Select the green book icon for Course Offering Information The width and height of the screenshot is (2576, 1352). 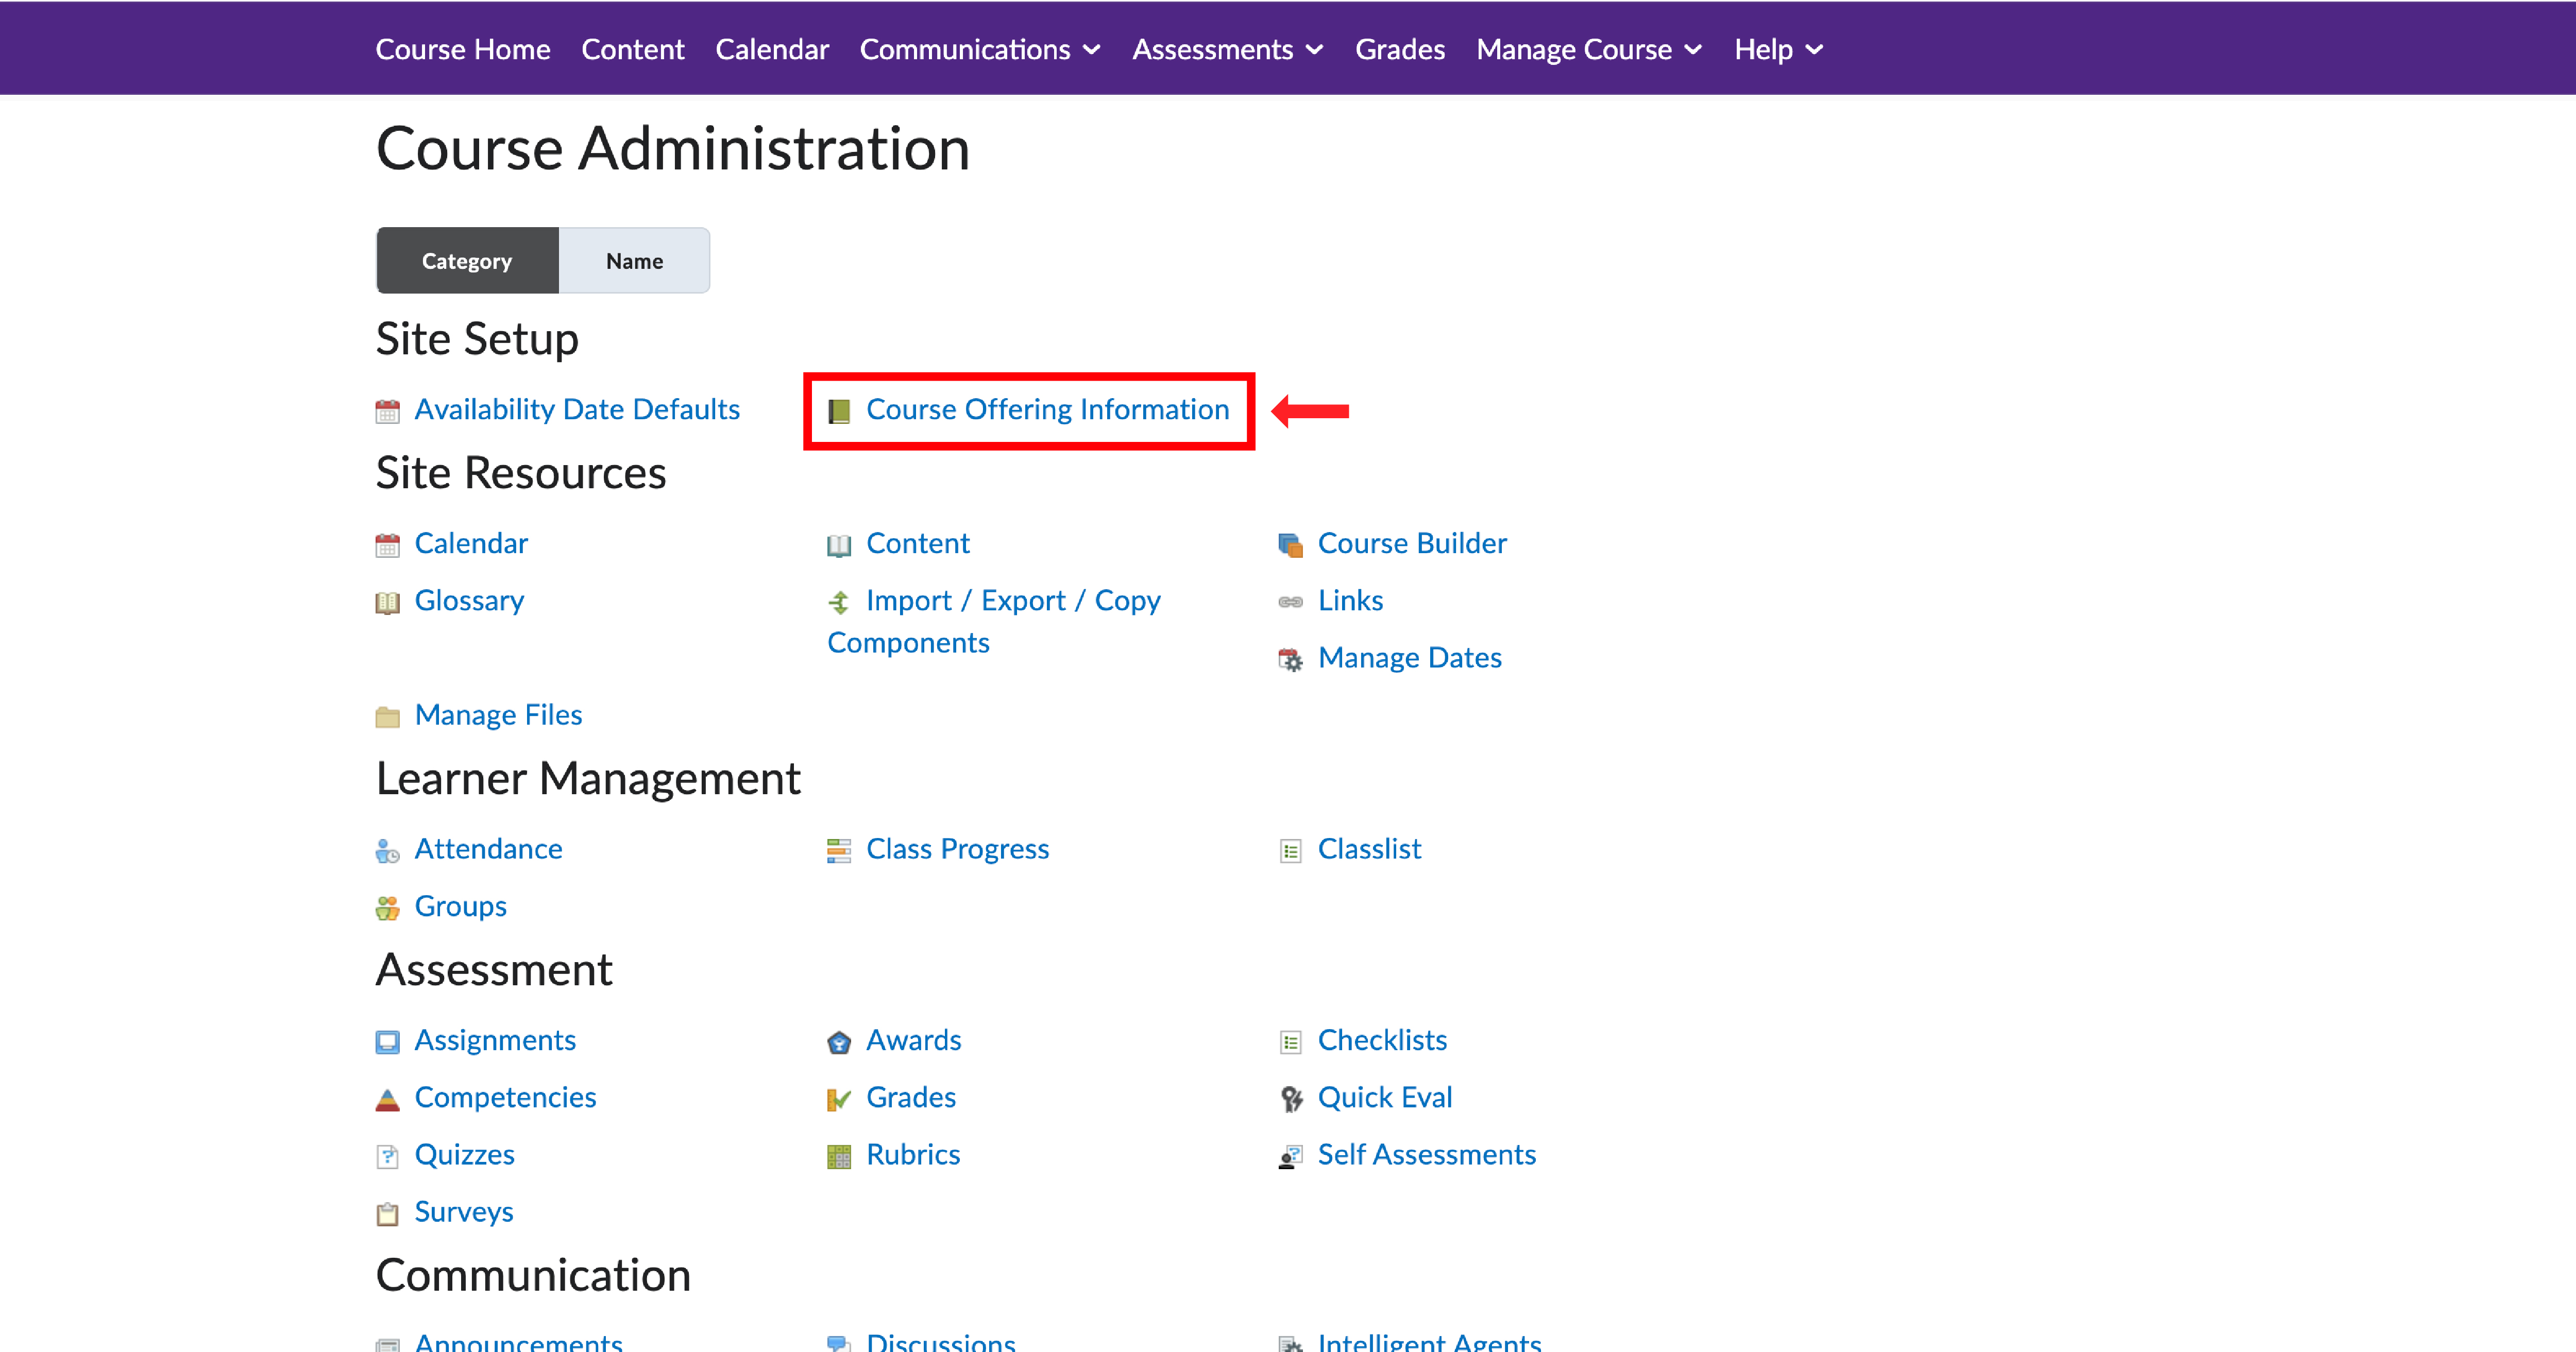839,410
